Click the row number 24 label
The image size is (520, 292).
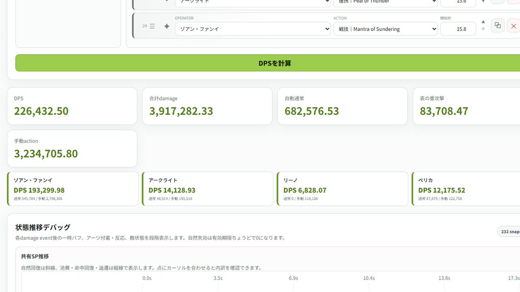(145, 26)
